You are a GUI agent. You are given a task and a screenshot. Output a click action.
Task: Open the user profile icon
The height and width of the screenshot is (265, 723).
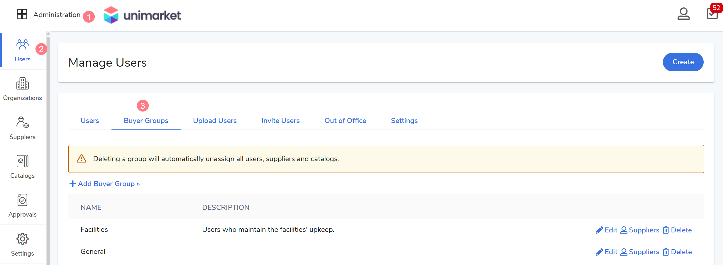[x=683, y=14]
